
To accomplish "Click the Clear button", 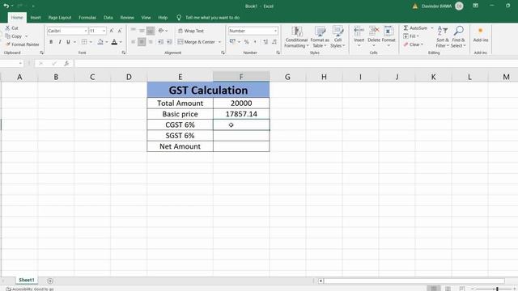I will 413,44.
